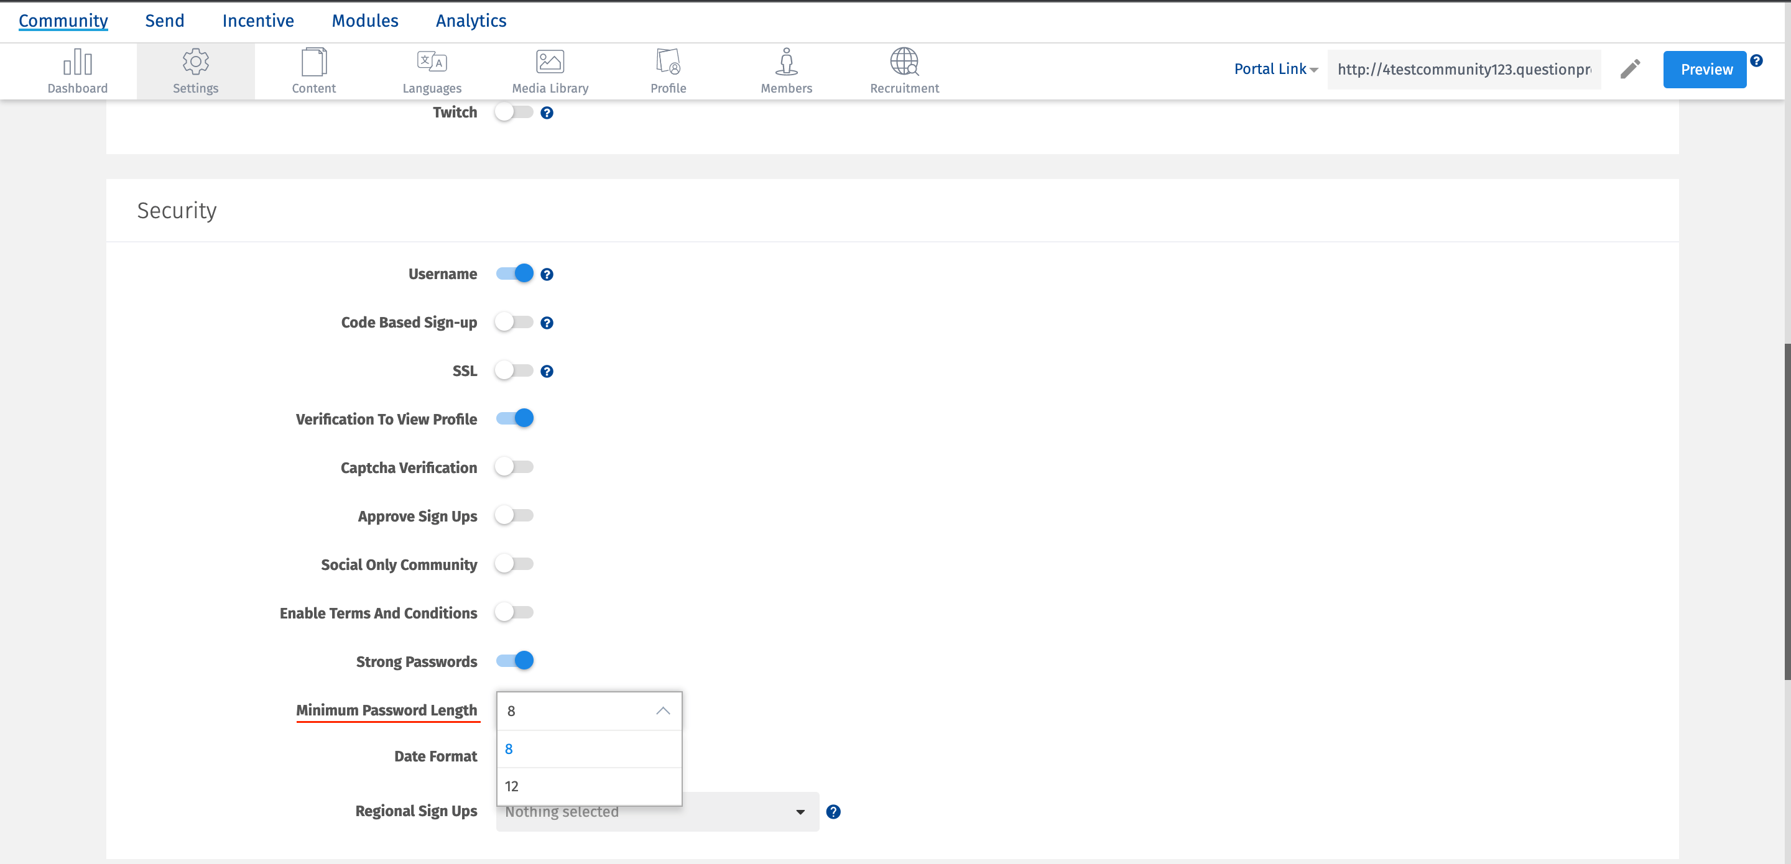Open the Portal Link dropdown

[x=1274, y=69]
